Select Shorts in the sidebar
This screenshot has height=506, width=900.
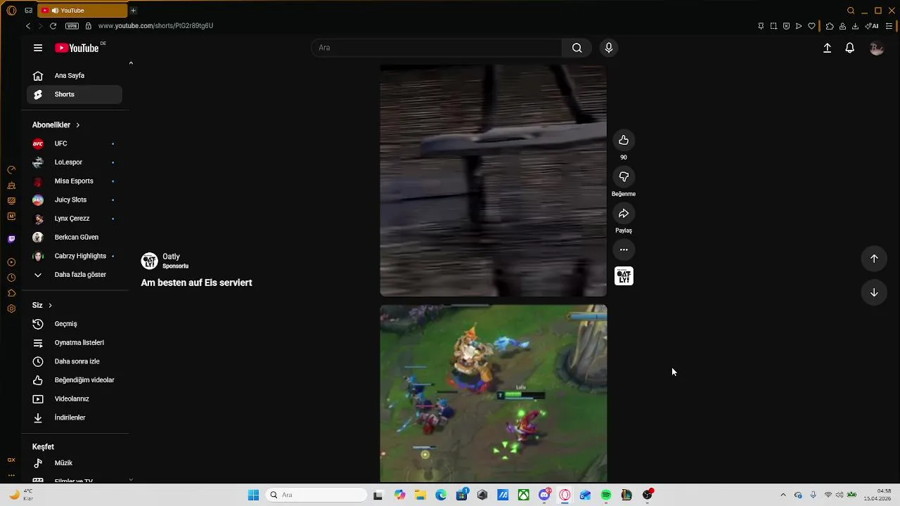pyautogui.click(x=75, y=94)
